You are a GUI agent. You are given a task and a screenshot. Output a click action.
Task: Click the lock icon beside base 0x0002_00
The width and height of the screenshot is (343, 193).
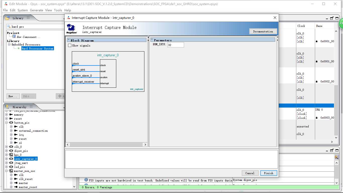[317, 82]
